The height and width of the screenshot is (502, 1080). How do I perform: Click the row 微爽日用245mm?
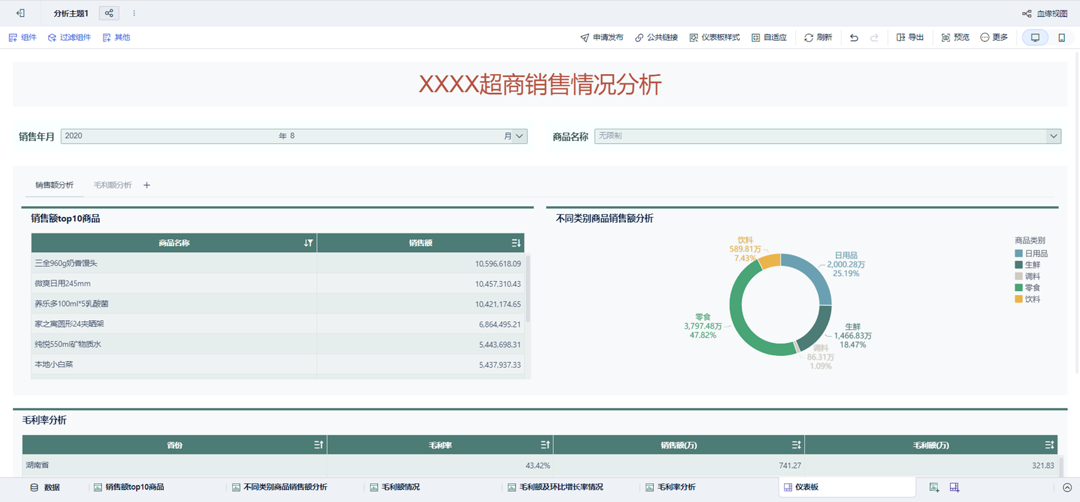[278, 284]
